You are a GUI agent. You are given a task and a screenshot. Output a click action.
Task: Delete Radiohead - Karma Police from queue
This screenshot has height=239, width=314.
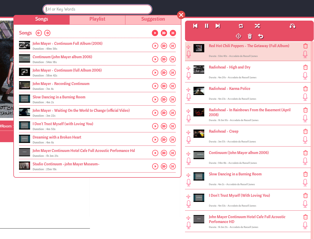pos(306,89)
